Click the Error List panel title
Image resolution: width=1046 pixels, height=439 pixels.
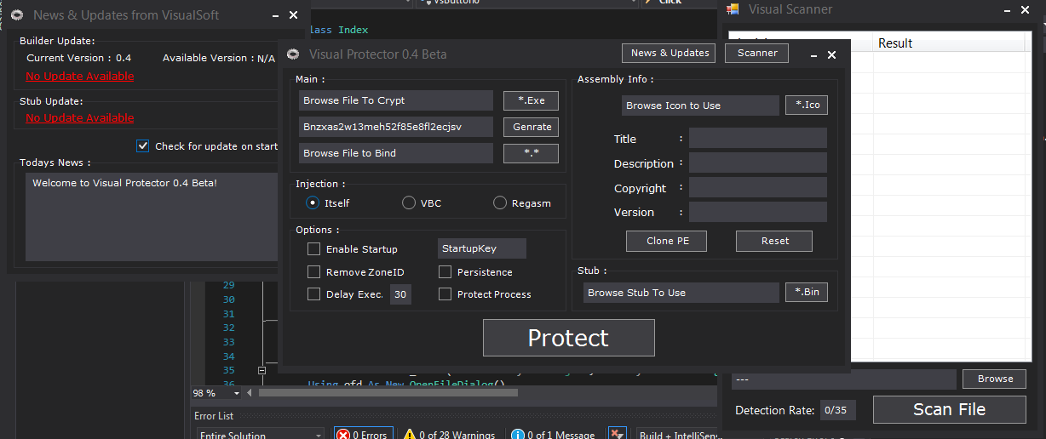tap(214, 416)
